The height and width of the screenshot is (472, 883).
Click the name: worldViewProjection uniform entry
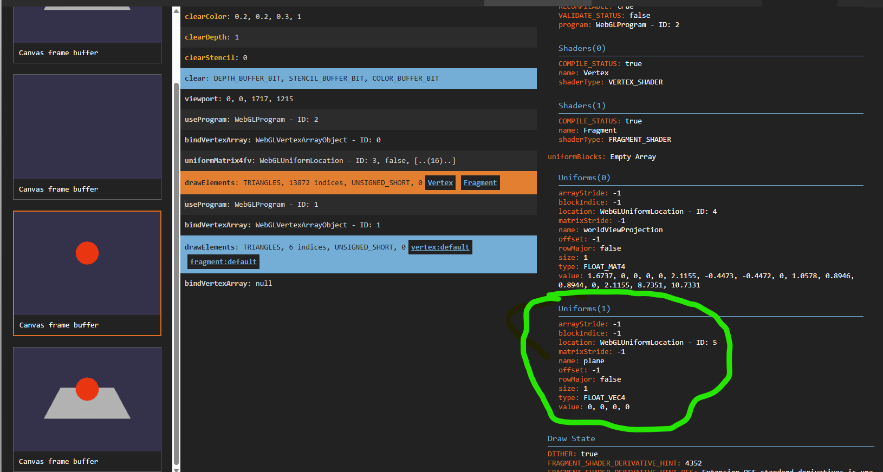pos(611,230)
